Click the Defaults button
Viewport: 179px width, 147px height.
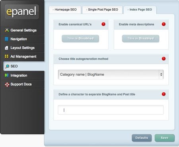tap(142, 138)
